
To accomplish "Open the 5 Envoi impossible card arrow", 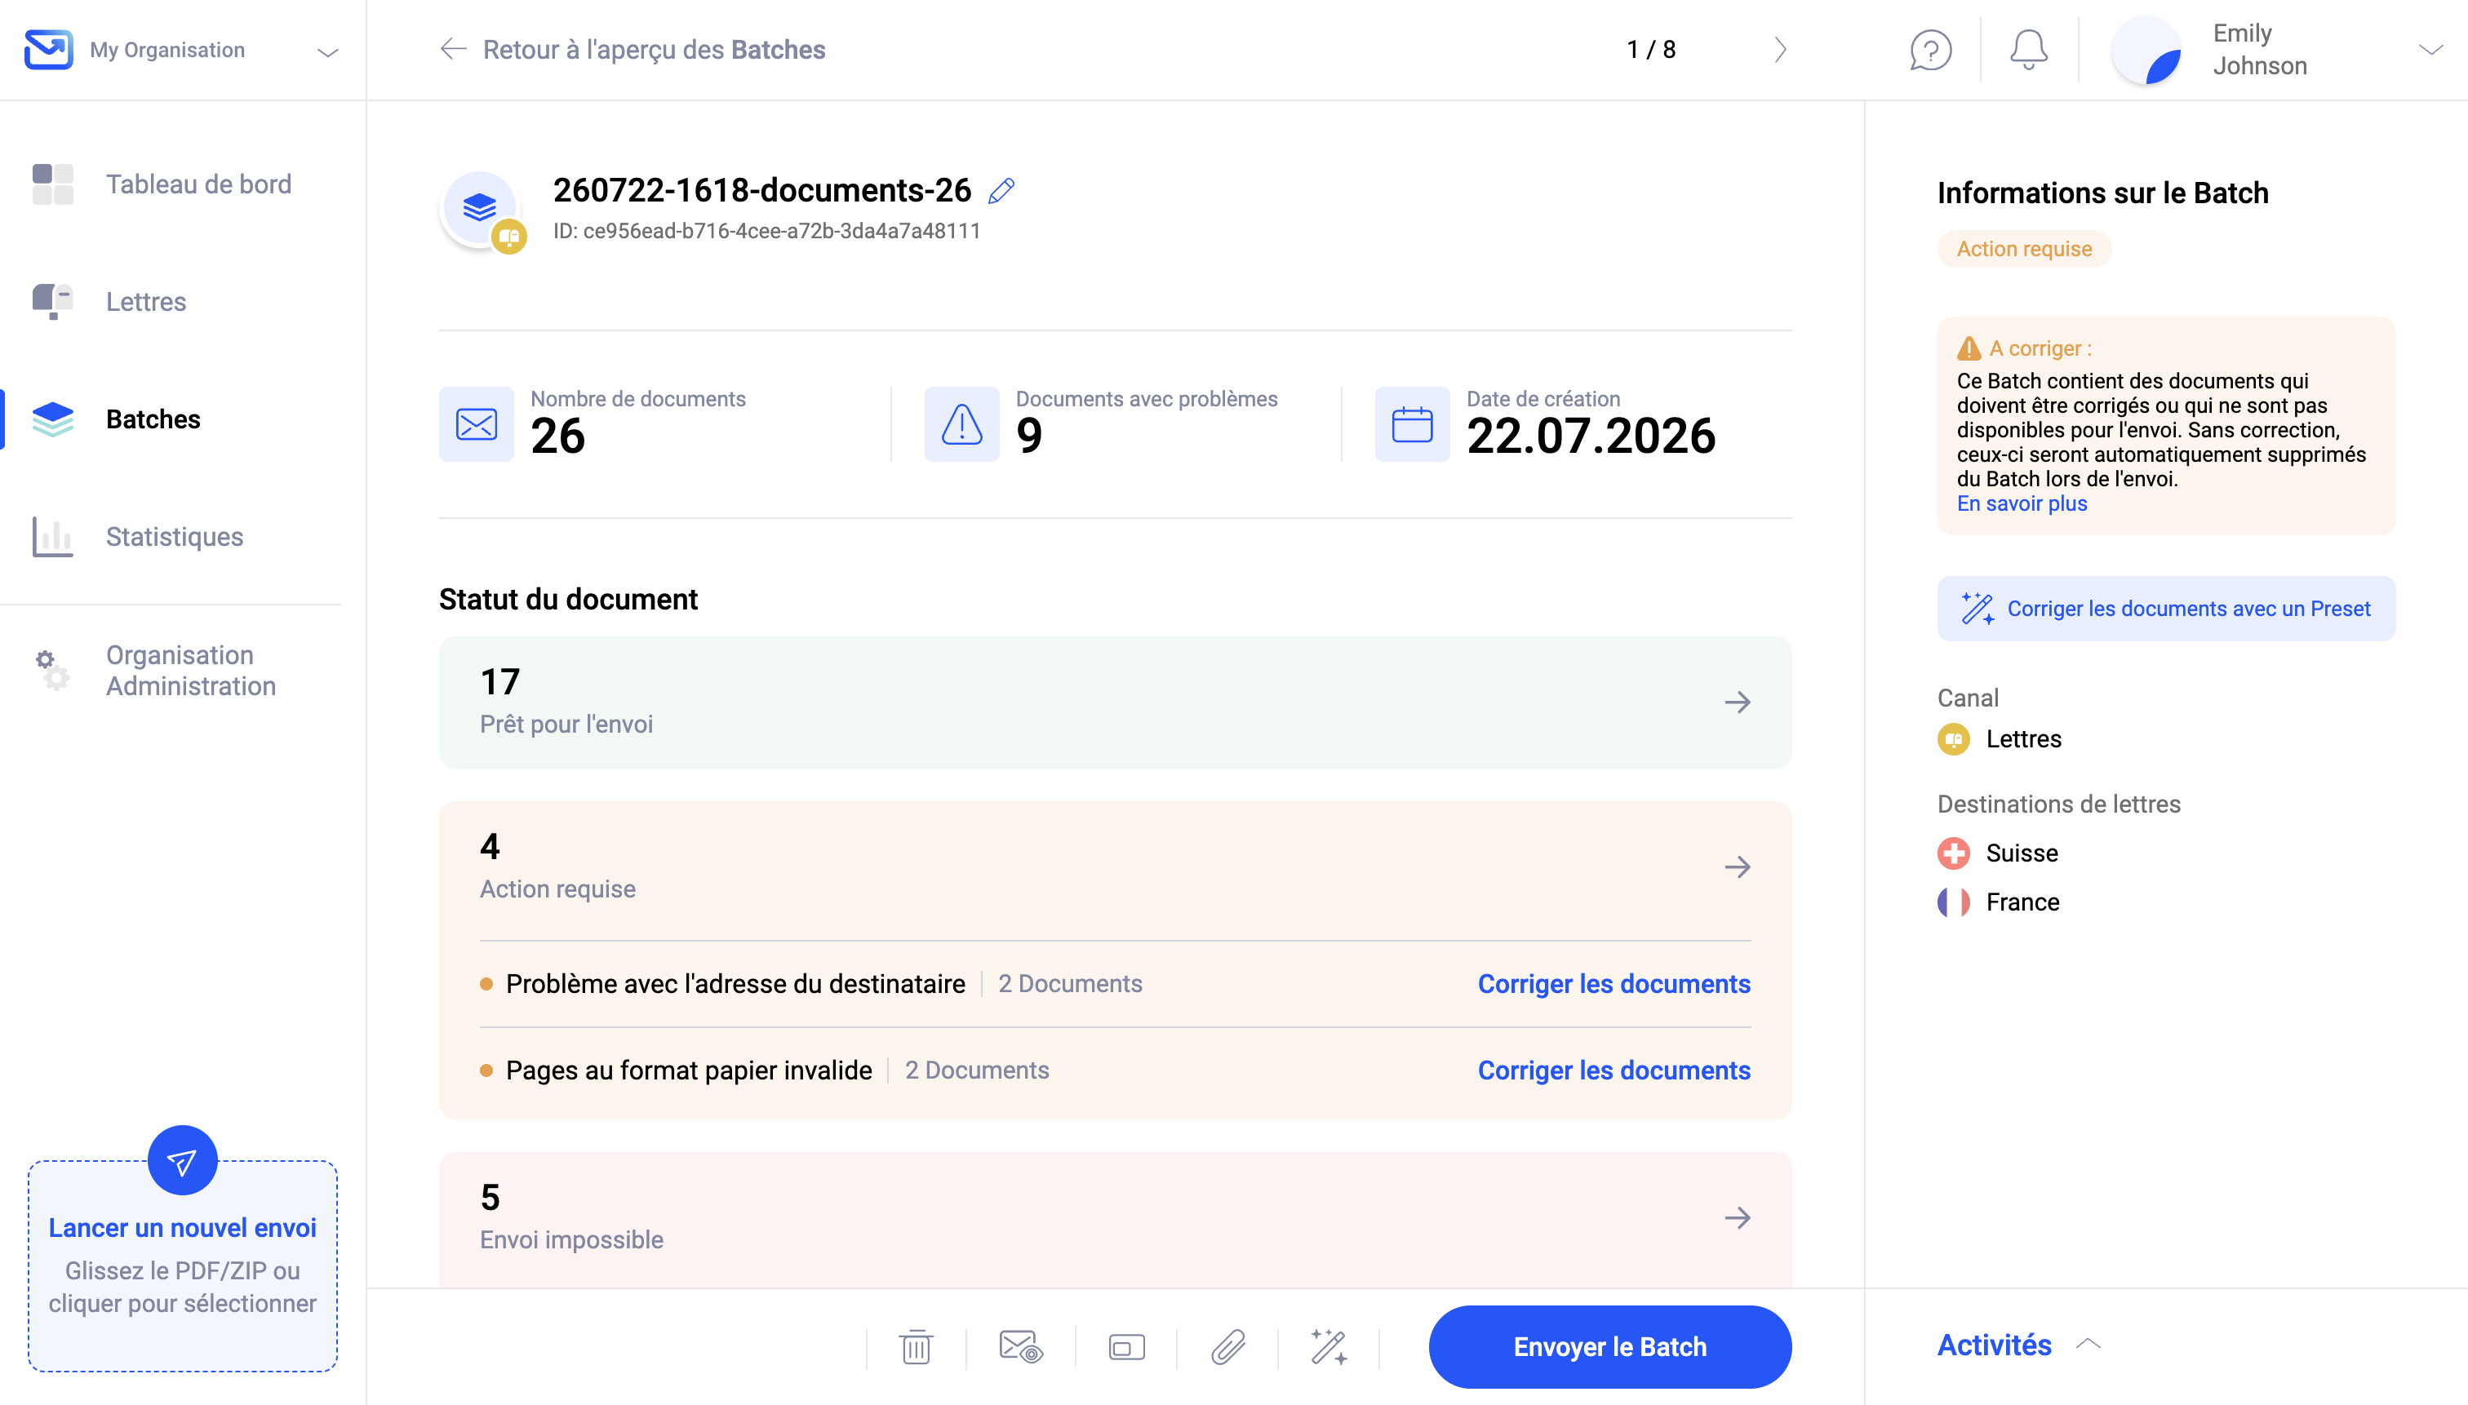I will (x=1738, y=1218).
